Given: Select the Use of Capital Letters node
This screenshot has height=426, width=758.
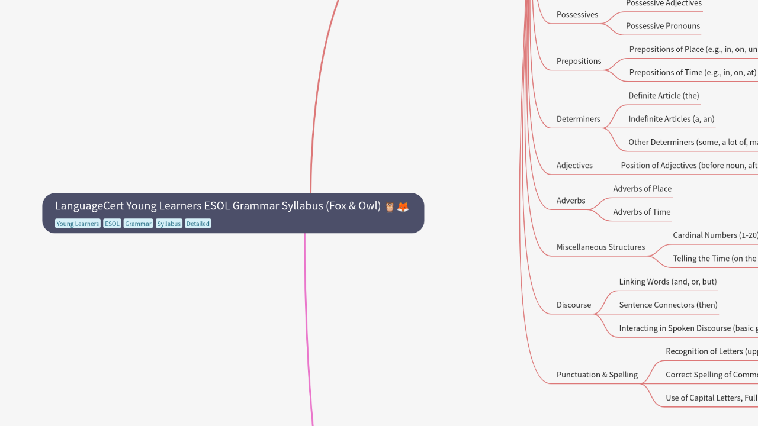Looking at the screenshot, I should coord(712,398).
